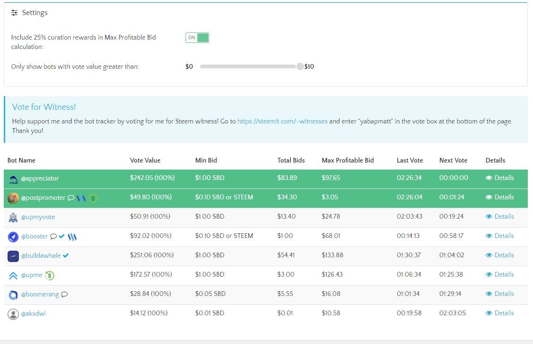Click the Last Vote column header
The image size is (533, 344).
click(x=410, y=161)
